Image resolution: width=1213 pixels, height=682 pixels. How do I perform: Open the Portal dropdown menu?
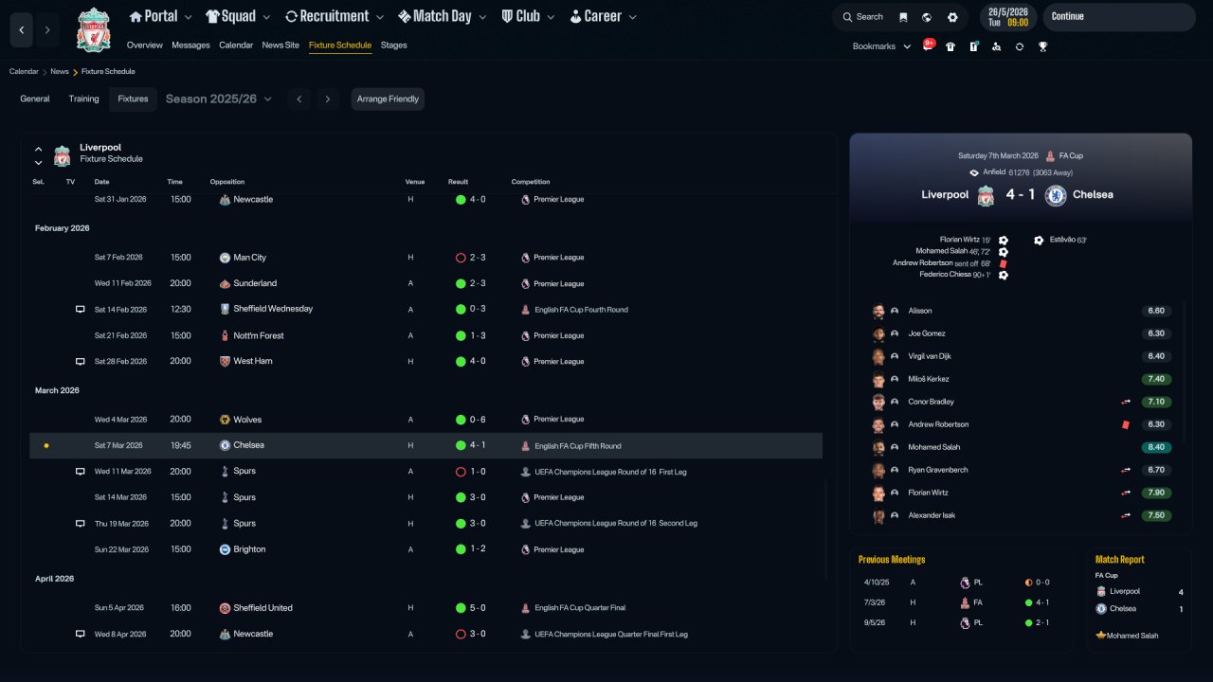coord(160,16)
